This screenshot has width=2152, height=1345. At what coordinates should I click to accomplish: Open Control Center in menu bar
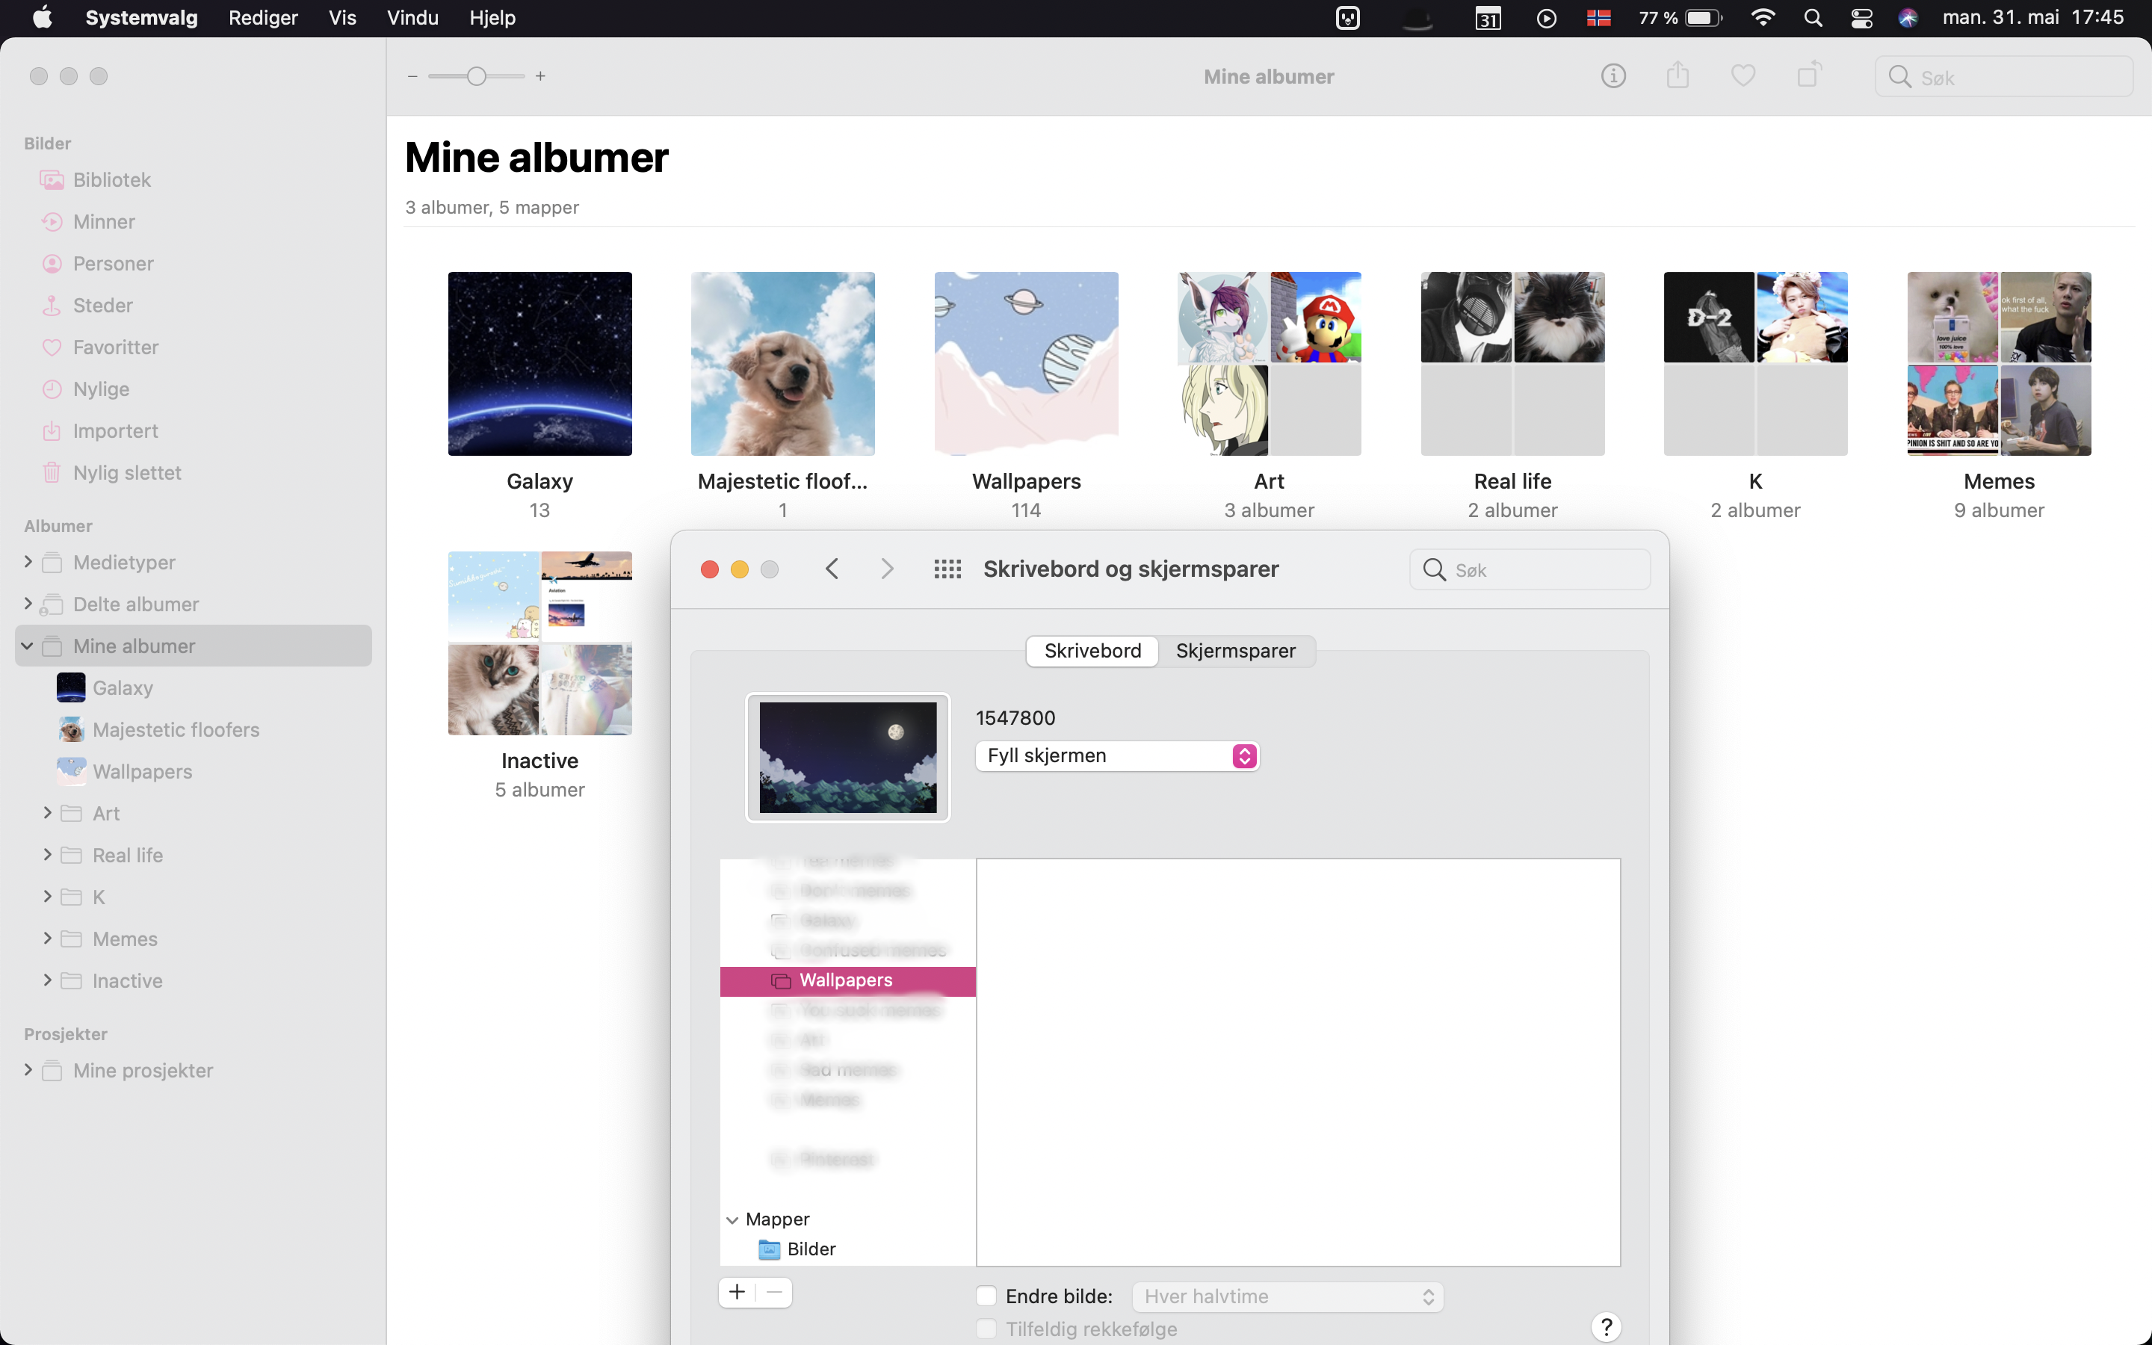pyautogui.click(x=1861, y=18)
